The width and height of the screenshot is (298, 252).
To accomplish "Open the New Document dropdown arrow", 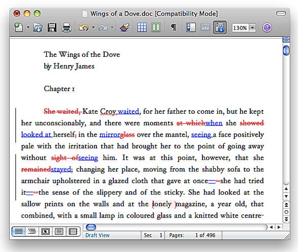I will [x=28, y=27].
